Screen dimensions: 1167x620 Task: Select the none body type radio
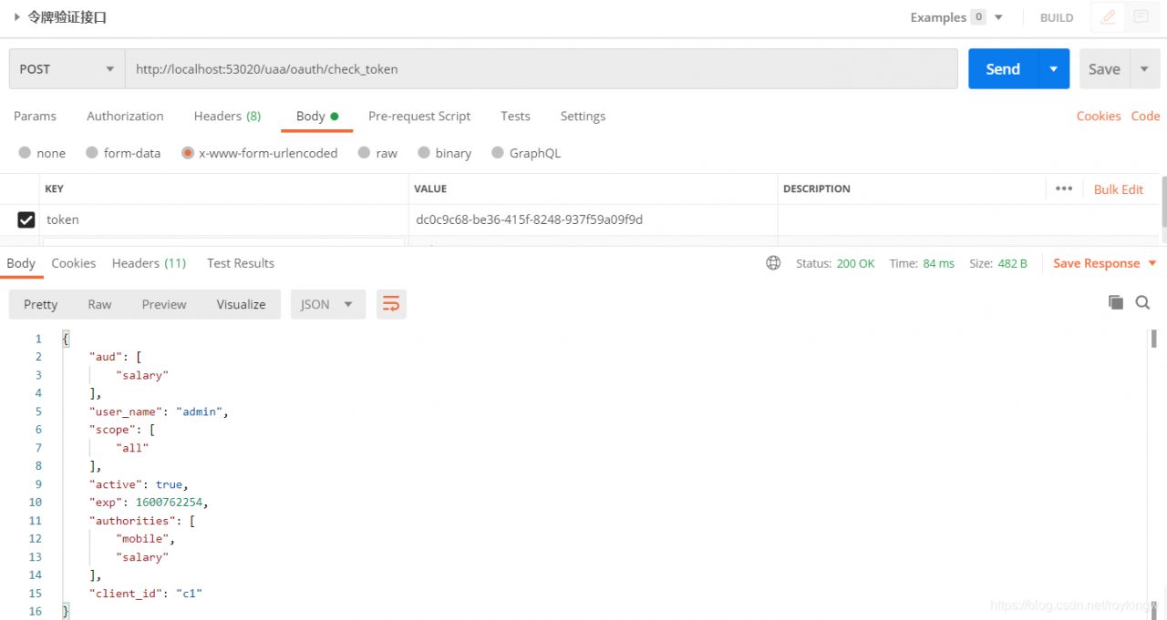25,153
